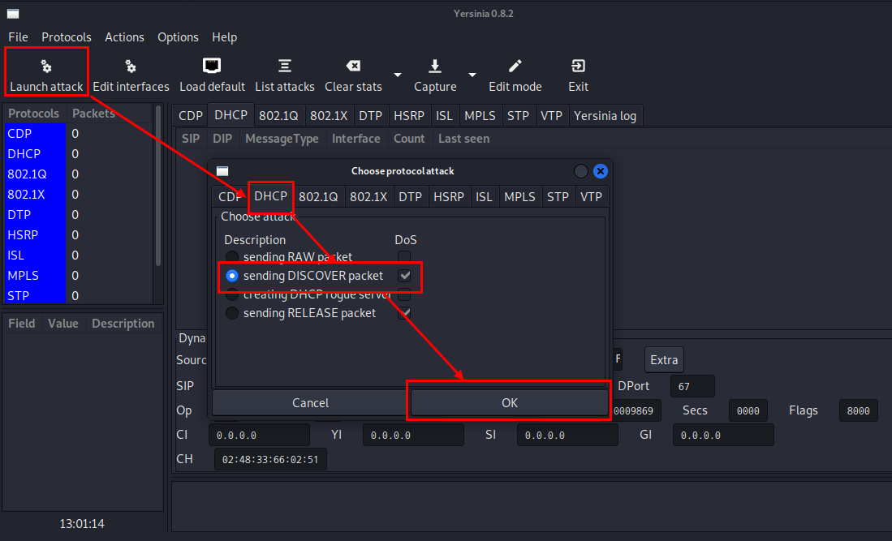This screenshot has height=541, width=892.
Task: Switch to the MPLS tab in the attack dialog
Action: 520,196
